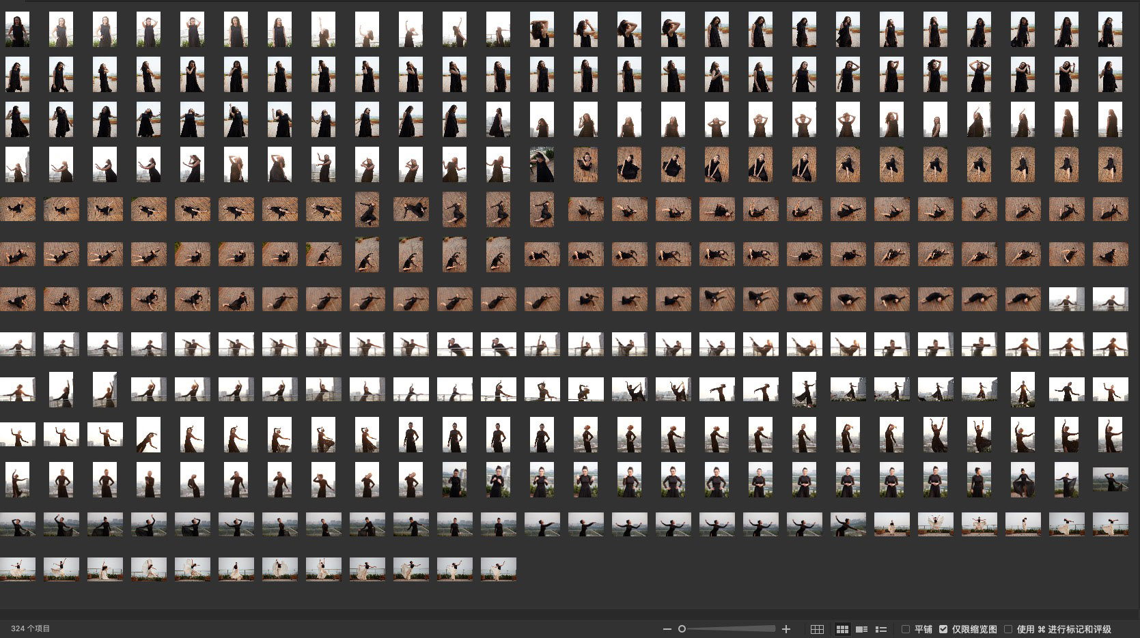Image resolution: width=1140 pixels, height=638 pixels.
Task: Click the minus icon to shrink thumbnails
Action: (x=667, y=629)
